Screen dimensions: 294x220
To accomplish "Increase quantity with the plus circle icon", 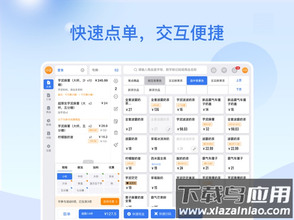I will [116, 81].
